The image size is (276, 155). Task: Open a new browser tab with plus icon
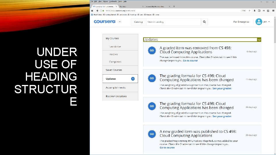[174, 7]
